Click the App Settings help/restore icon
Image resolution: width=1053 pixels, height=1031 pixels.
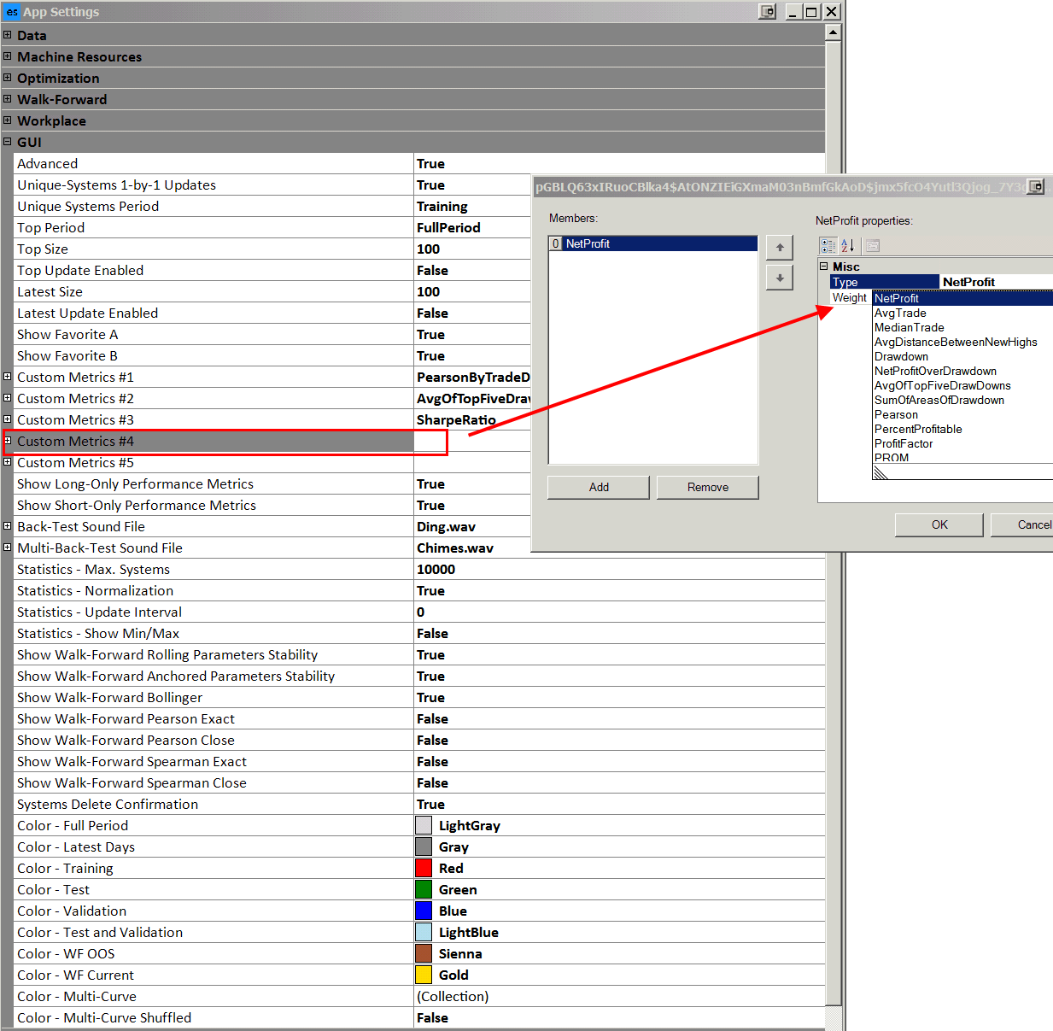[x=768, y=11]
